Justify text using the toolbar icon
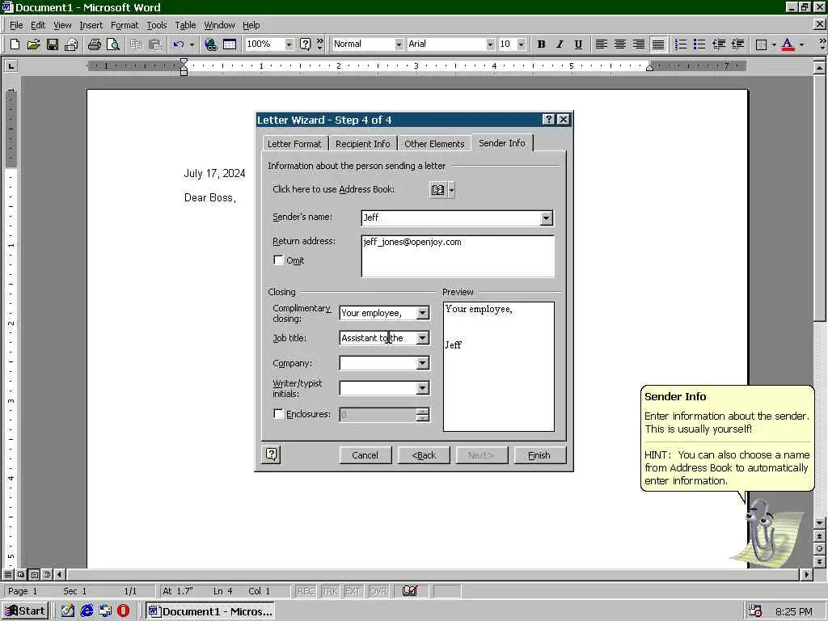Viewport: 828px width, 621px height. pos(658,44)
